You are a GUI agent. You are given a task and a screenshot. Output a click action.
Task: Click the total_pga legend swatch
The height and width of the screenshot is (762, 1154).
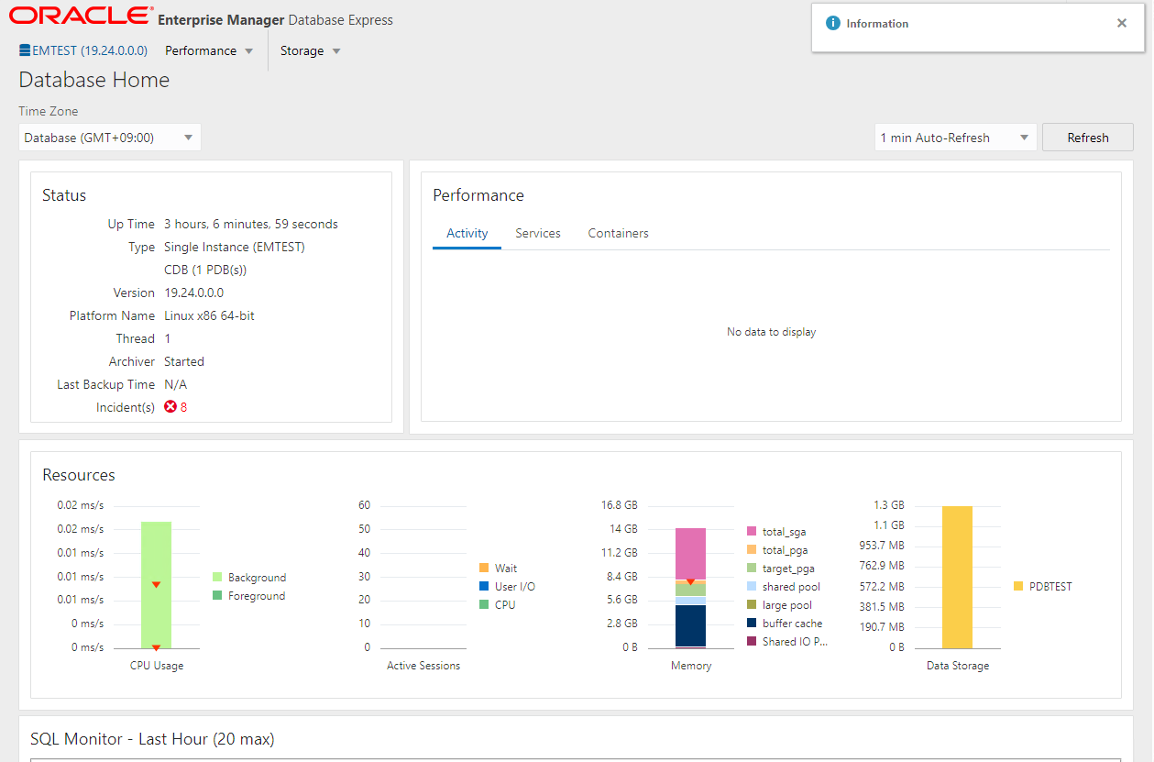(x=752, y=550)
